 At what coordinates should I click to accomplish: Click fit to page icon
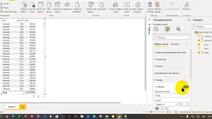(176, 112)
